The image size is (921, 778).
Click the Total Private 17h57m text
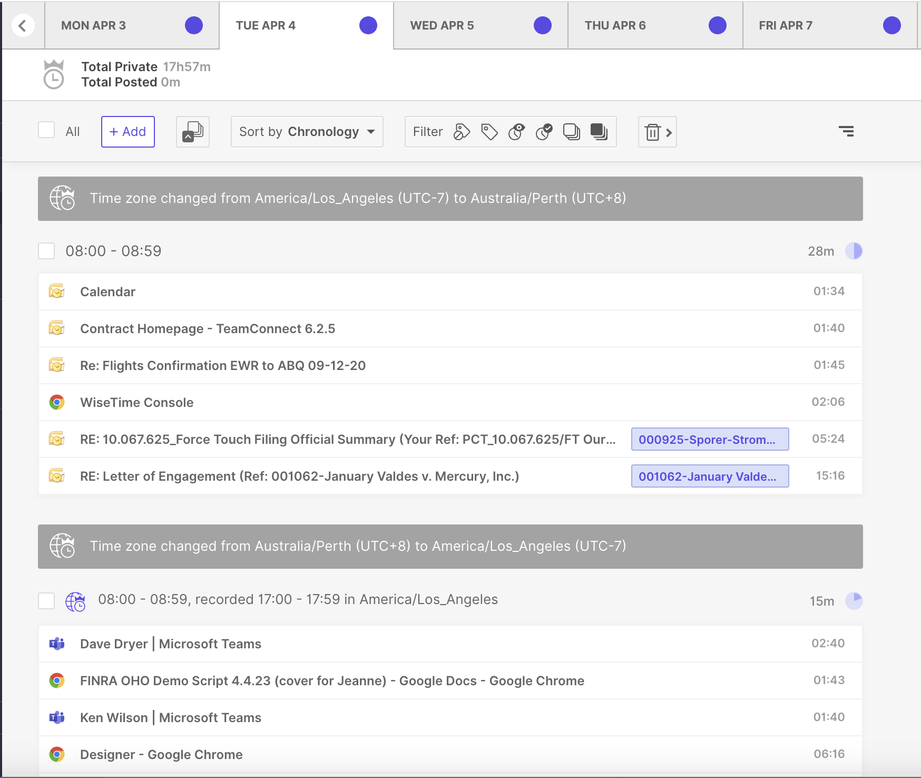146,67
